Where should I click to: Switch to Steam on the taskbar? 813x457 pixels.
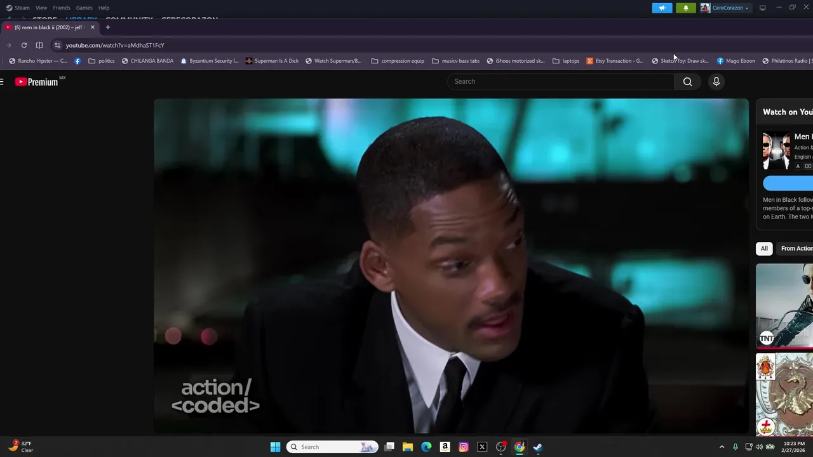tap(537, 447)
